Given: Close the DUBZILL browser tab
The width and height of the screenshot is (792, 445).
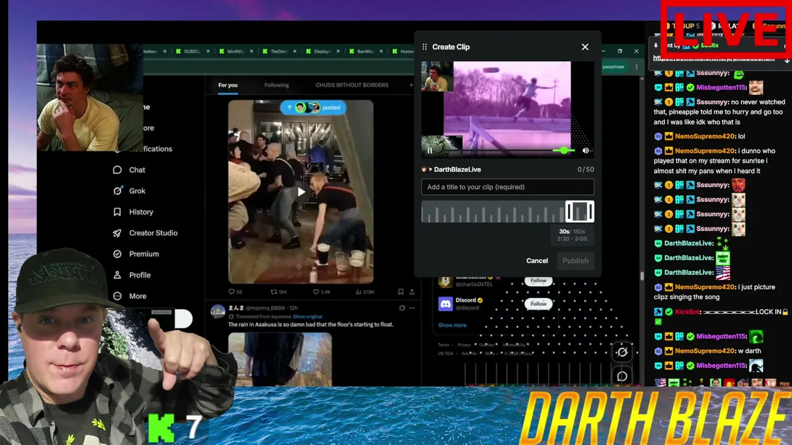Looking at the screenshot, I should click(207, 52).
